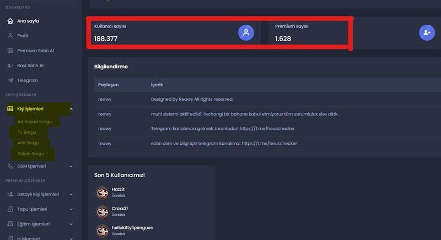Click Hazzit user avatar
441x240 pixels.
tap(103, 193)
